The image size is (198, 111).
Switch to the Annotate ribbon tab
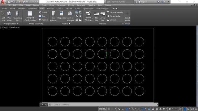(x=22, y=9)
